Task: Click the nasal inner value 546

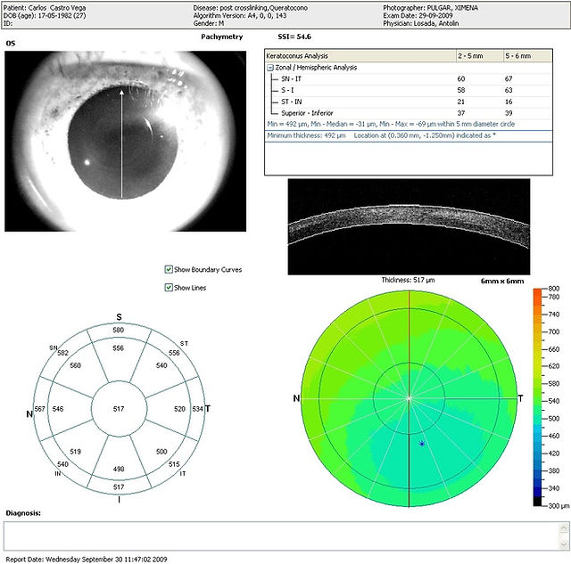Action: click(58, 409)
